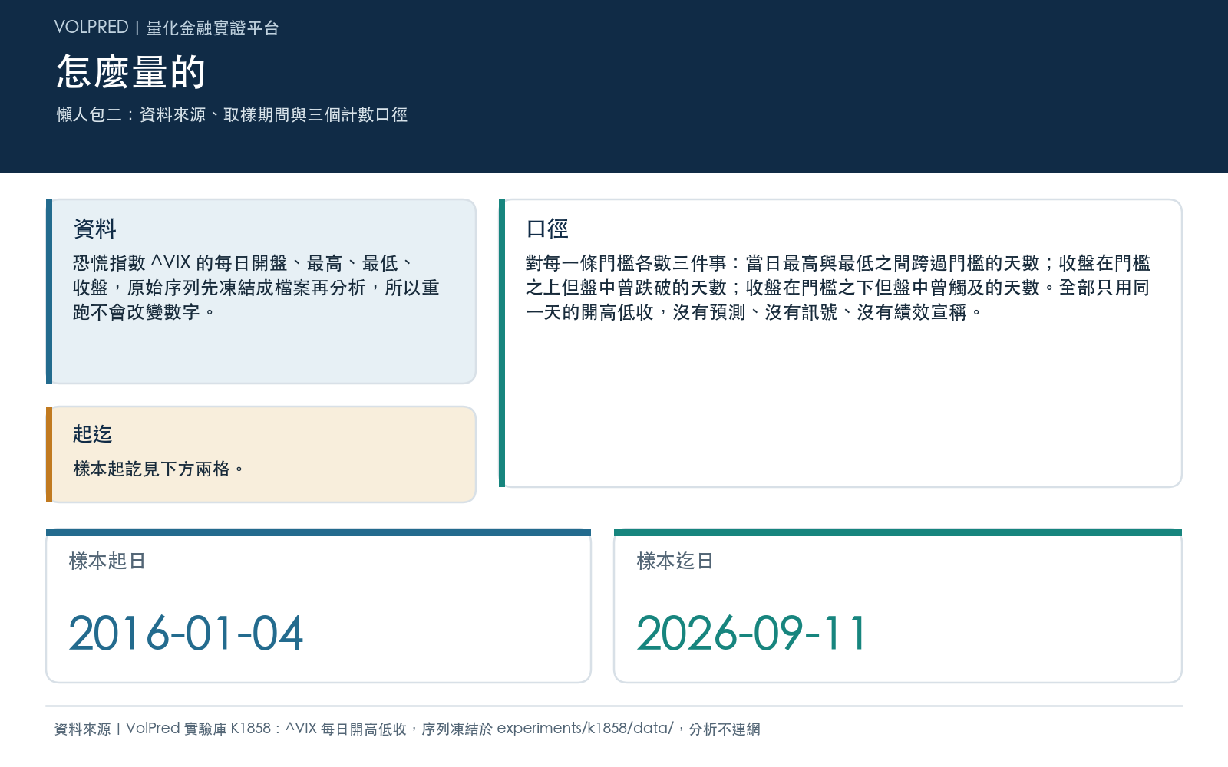Select the end date 2026-09-11

pos(752,634)
